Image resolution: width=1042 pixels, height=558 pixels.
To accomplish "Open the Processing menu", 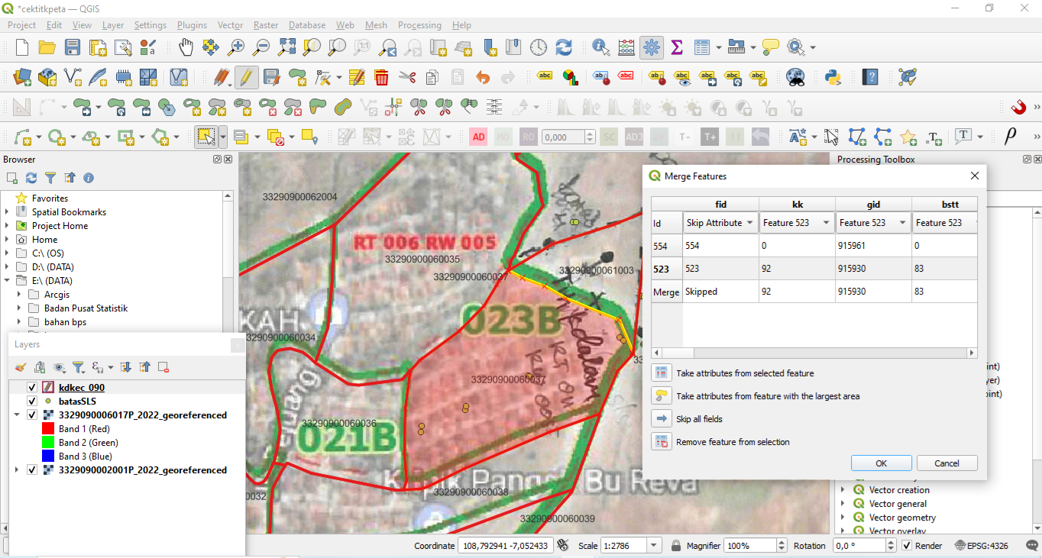I will [x=419, y=25].
